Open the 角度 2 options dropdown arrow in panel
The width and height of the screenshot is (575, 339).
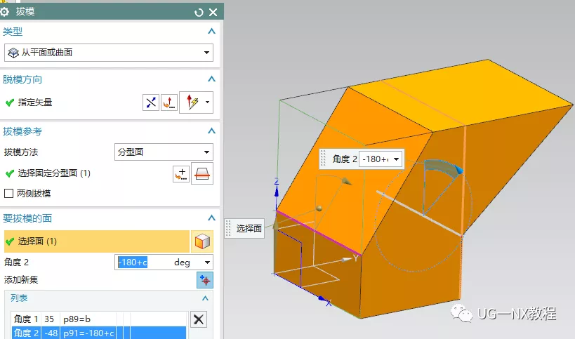click(207, 262)
